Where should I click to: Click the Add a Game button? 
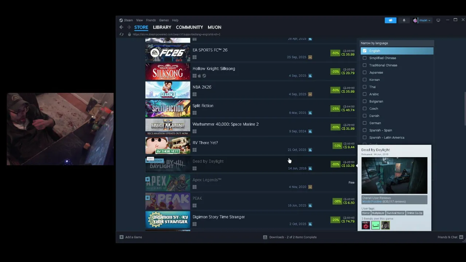[131, 237]
